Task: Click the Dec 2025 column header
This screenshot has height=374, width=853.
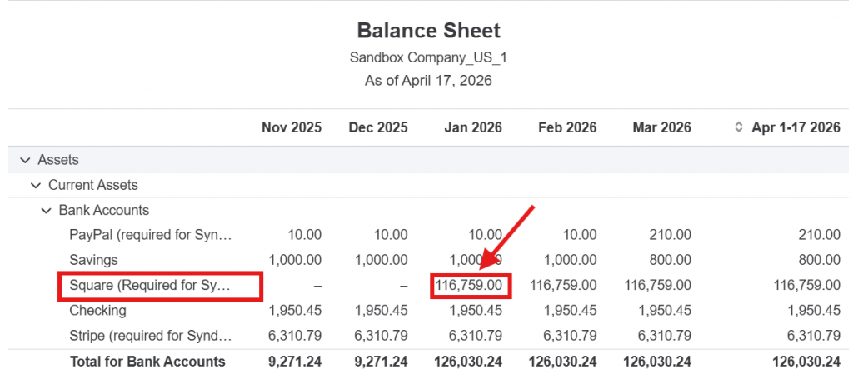Action: [x=377, y=128]
